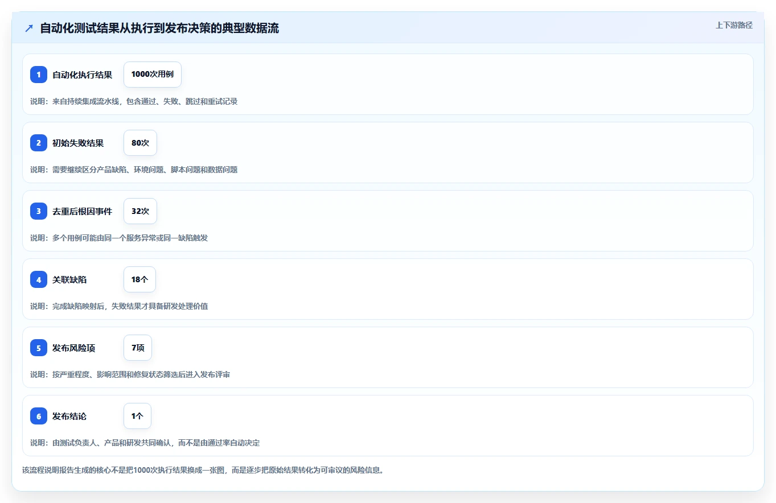Click the description about 持续集成流水线 records
The image size is (776, 503).
coord(134,101)
